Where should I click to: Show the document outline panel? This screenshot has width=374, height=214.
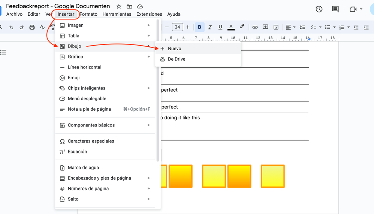3,52
